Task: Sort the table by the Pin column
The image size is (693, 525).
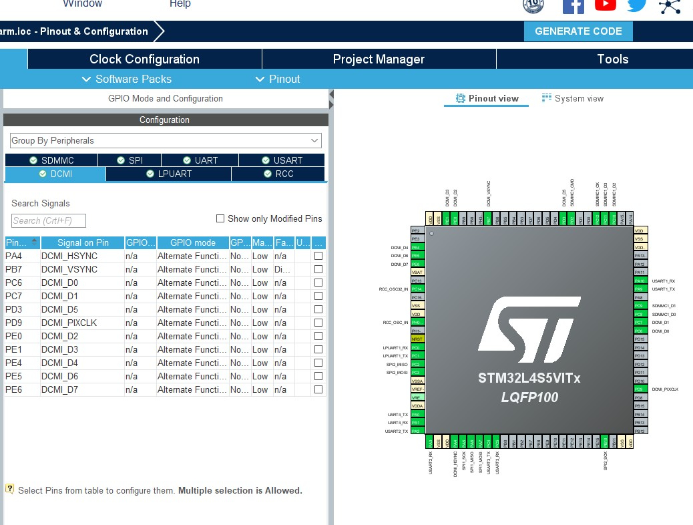Action: tap(22, 242)
